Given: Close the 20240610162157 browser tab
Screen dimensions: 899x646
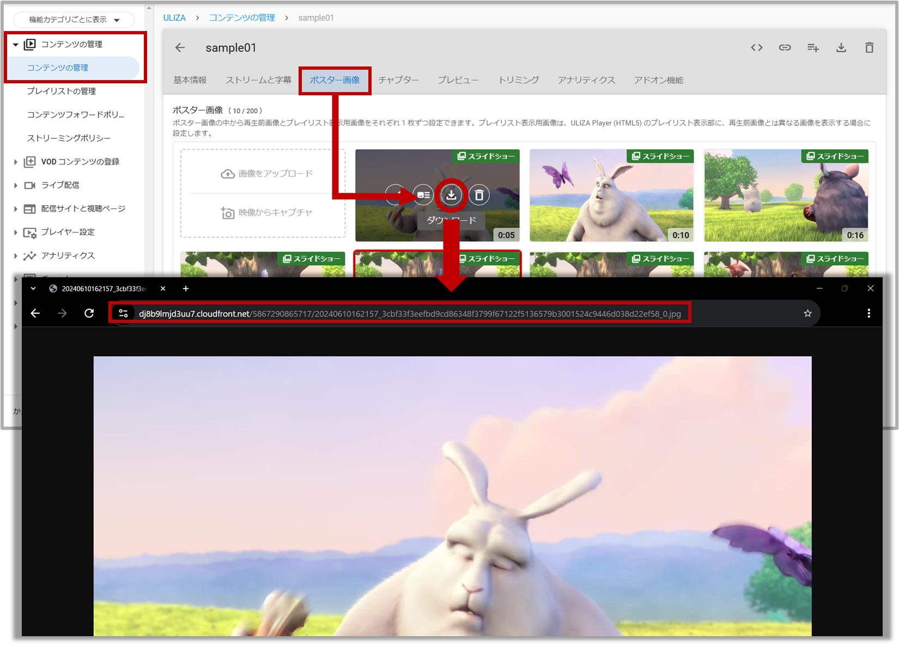Looking at the screenshot, I should [163, 289].
